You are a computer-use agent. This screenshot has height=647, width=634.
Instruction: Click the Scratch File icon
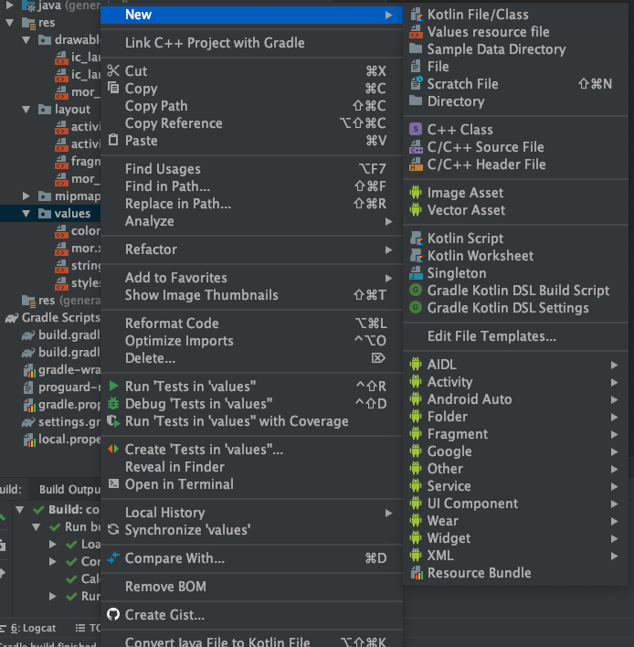tap(416, 84)
